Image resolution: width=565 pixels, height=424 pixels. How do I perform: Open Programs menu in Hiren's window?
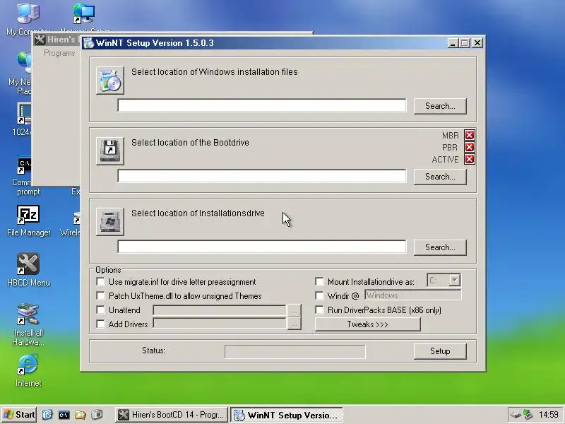(59, 53)
